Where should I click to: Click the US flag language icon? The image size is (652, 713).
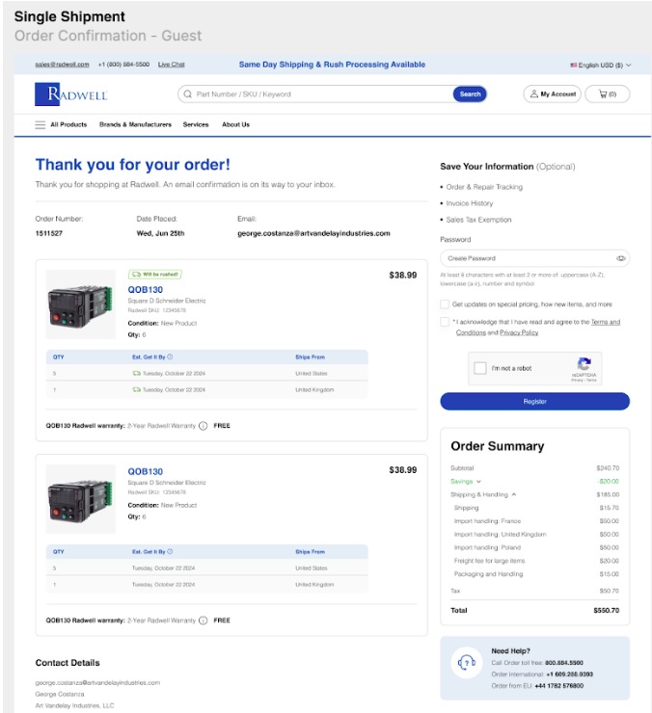click(573, 65)
